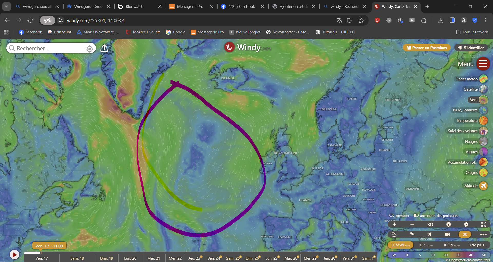493x262 pixels.
Task: Click the S'identifier login button
Action: click(471, 48)
